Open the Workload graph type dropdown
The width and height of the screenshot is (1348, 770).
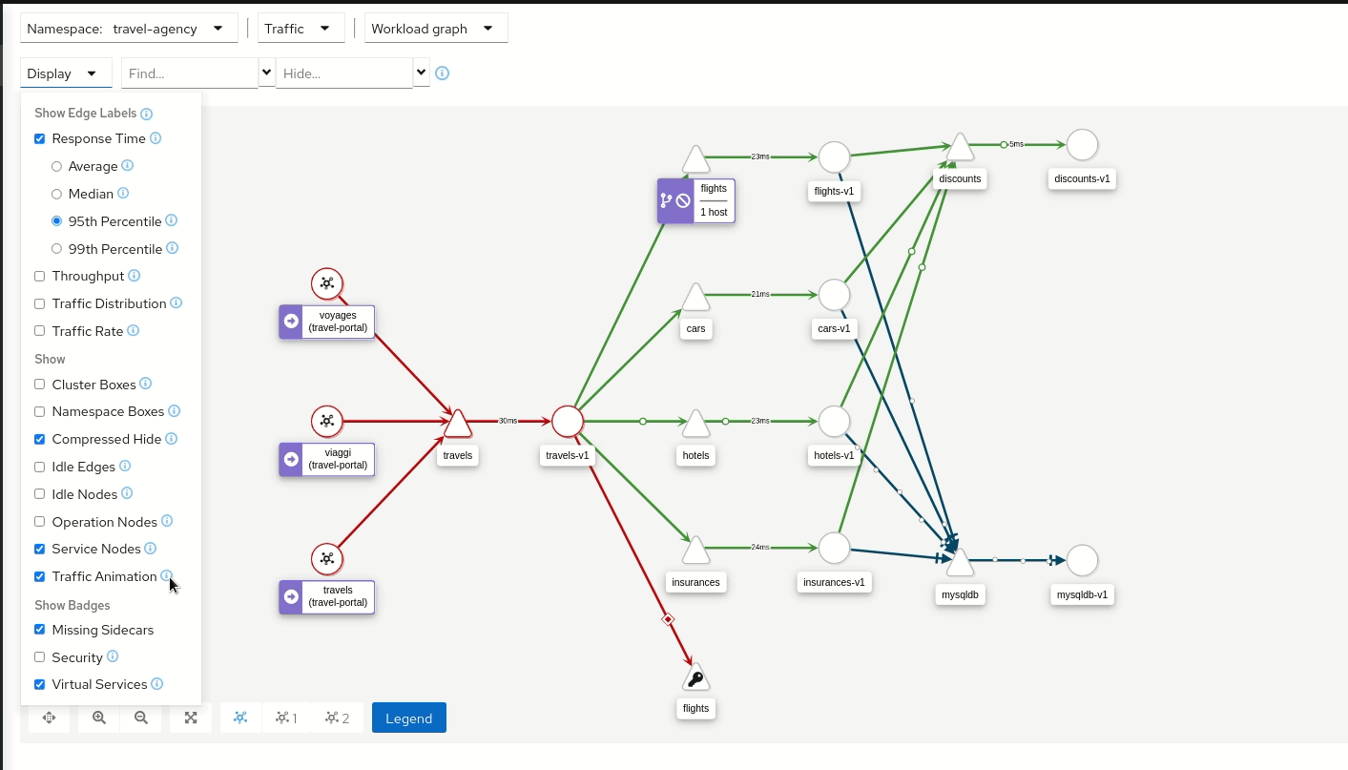click(434, 29)
